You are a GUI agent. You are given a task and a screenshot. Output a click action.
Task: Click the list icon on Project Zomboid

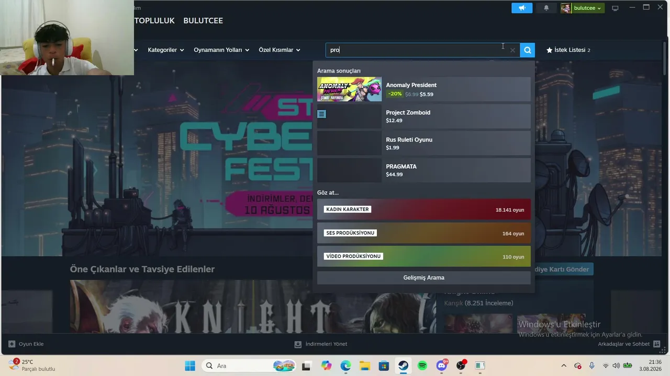pyautogui.click(x=322, y=114)
